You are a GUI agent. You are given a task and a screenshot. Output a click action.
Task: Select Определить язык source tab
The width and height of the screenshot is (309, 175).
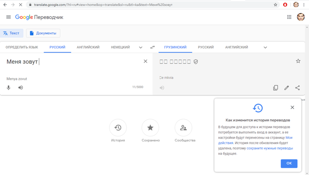[22, 47]
